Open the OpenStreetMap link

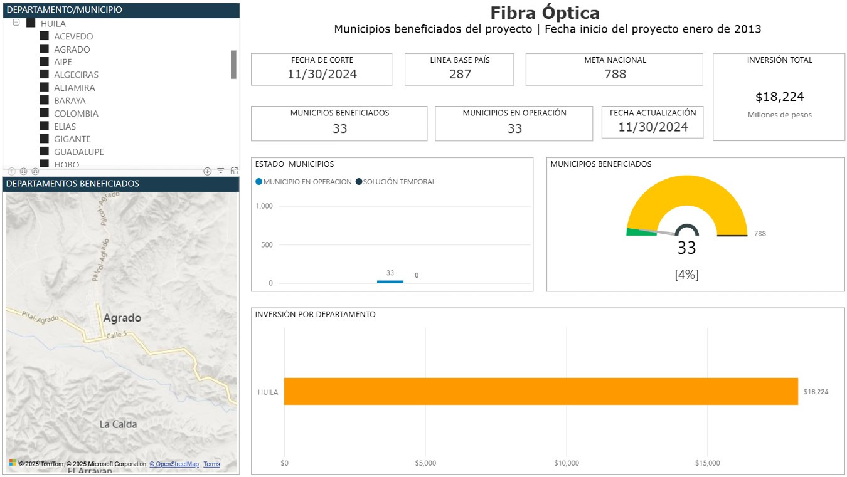(x=174, y=464)
